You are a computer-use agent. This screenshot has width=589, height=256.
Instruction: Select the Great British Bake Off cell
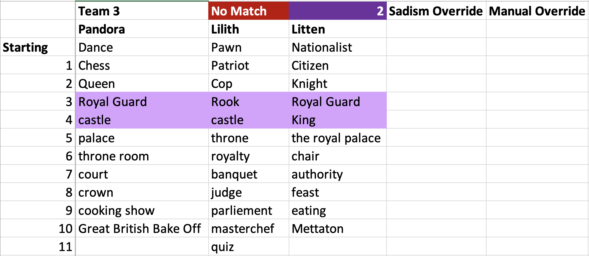[142, 228]
